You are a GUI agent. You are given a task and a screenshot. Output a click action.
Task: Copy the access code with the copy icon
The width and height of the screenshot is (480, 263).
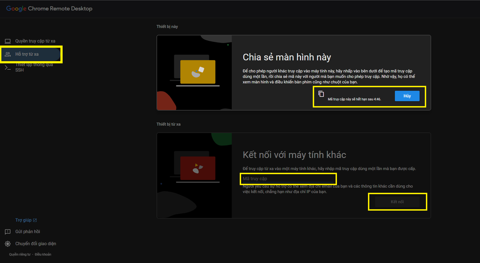(x=321, y=94)
